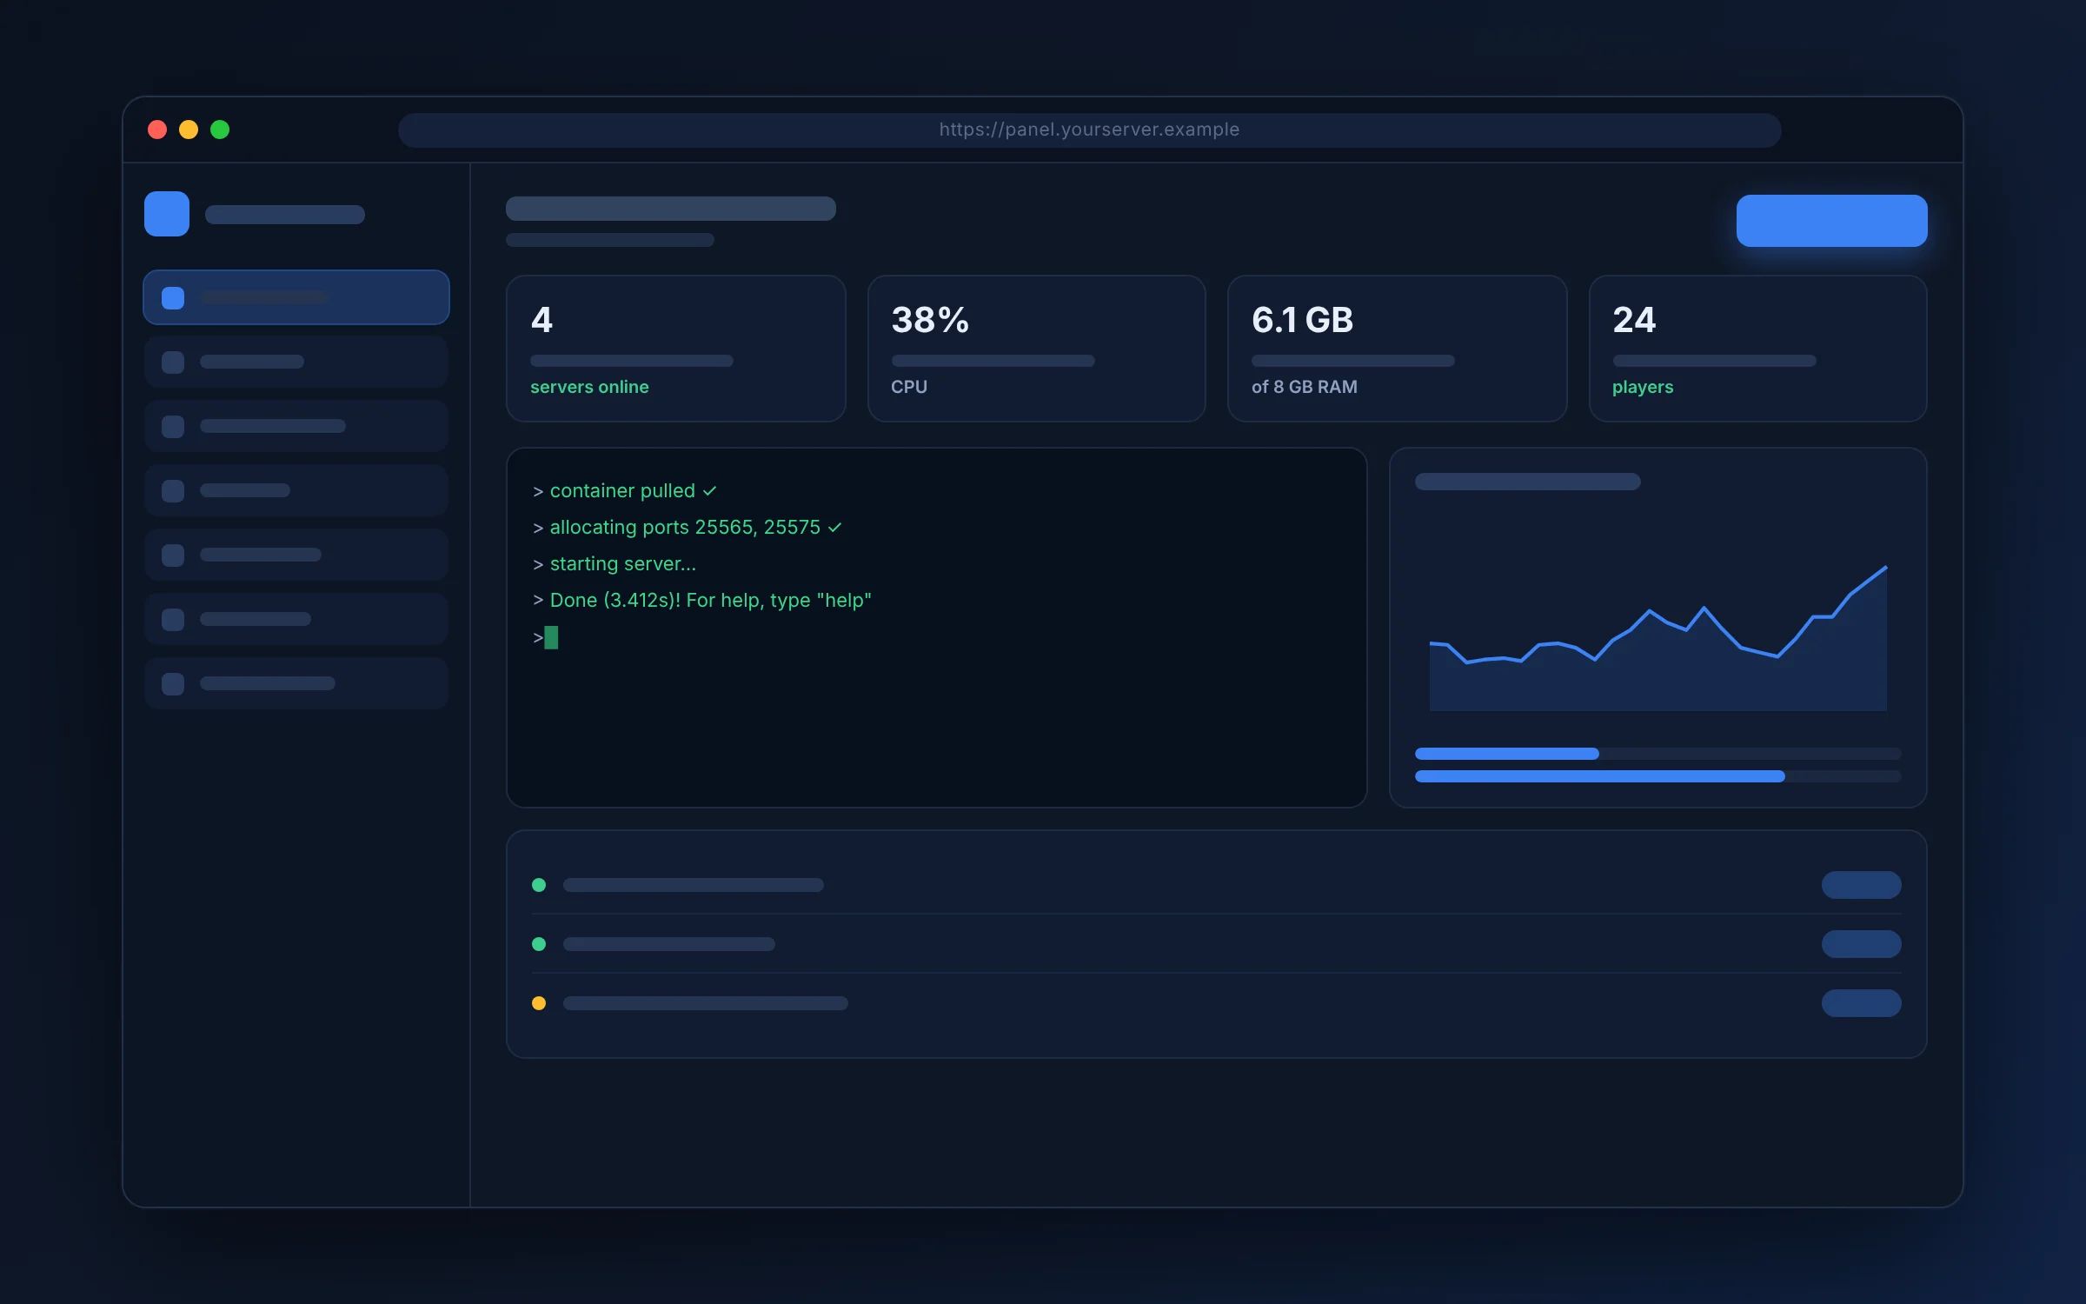
Task: Click the blue logo square in sidebar
Action: tap(167, 214)
